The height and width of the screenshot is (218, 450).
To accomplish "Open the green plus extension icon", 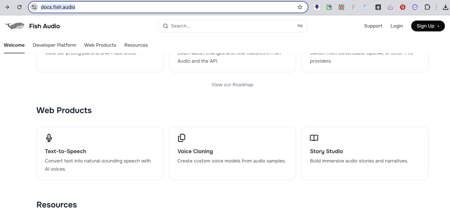I will [x=329, y=7].
